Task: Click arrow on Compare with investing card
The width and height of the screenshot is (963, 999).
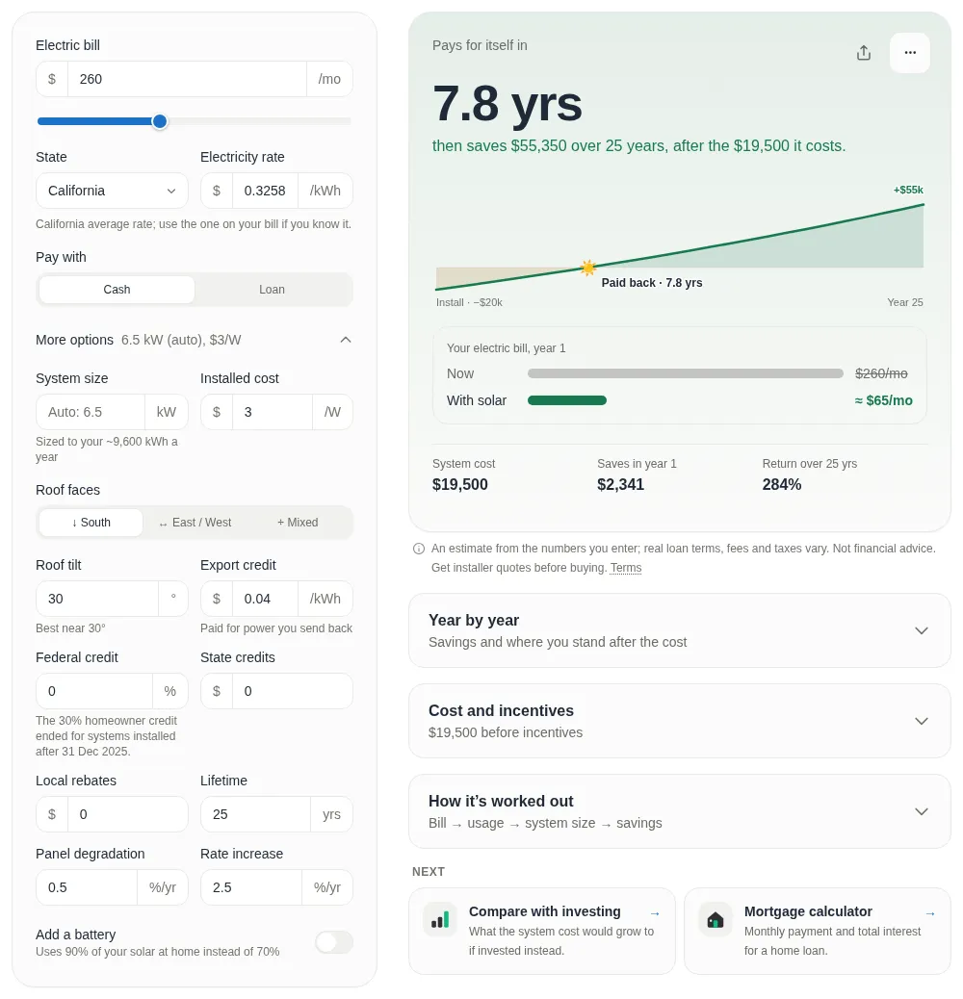Action: (x=655, y=913)
